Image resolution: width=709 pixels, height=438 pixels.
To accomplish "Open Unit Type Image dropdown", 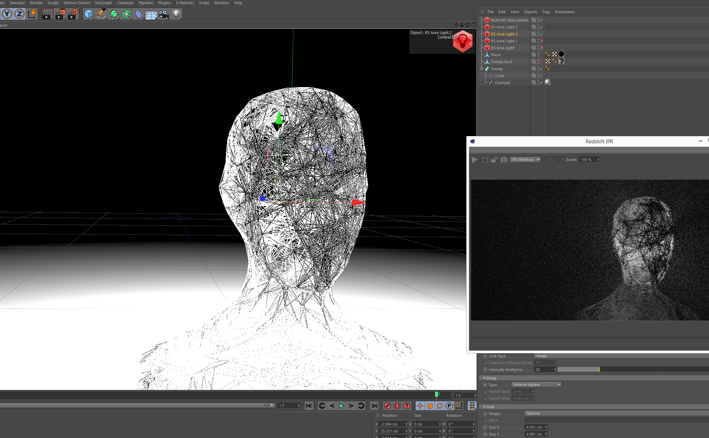I will tap(621, 356).
